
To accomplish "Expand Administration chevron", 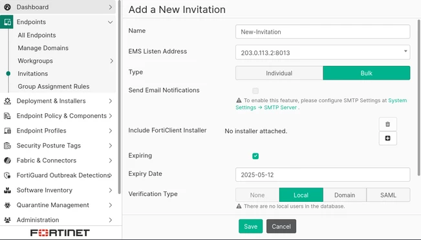I will [x=111, y=220].
